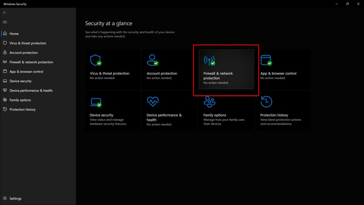This screenshot has height=205, width=364.
Task: Click the 'Windows Security' window title
Action: pos(15,4)
